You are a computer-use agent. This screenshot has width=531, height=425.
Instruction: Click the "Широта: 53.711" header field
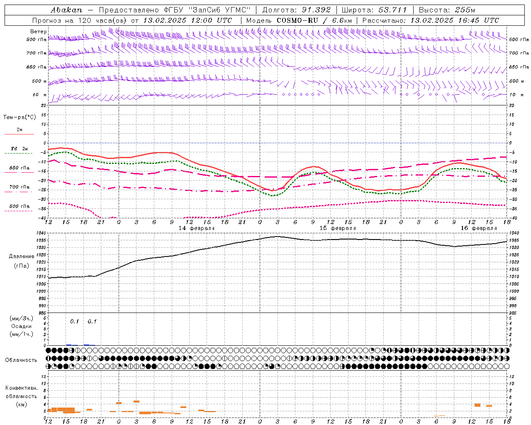coord(374,10)
